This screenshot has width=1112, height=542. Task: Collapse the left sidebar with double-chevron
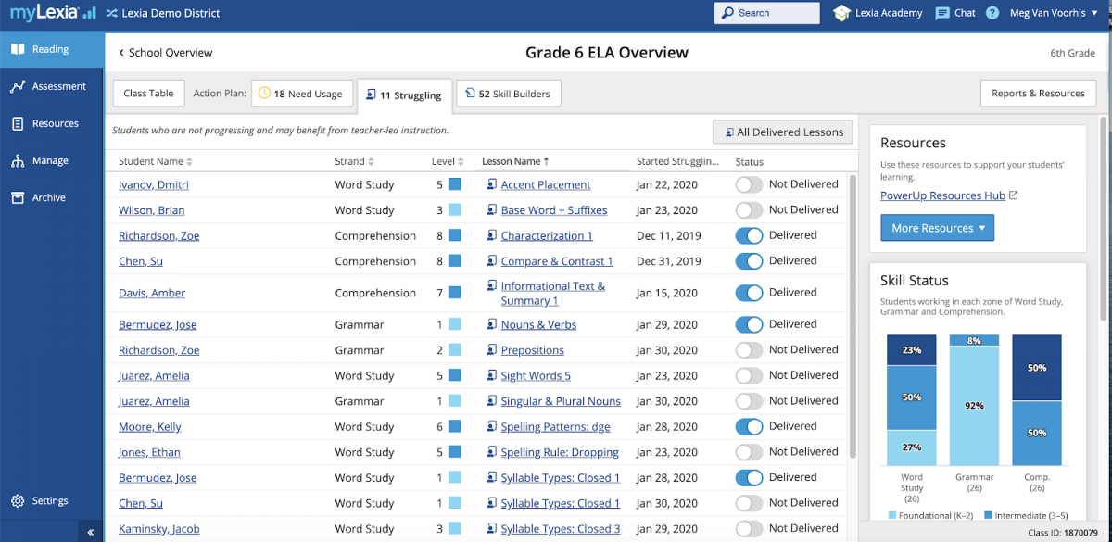pos(91,532)
